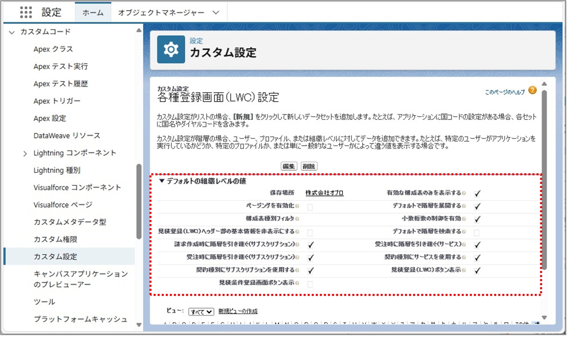Click the help icon beside 構成表種別フィルタ
This screenshot has height=337, width=587.
(x=298, y=219)
